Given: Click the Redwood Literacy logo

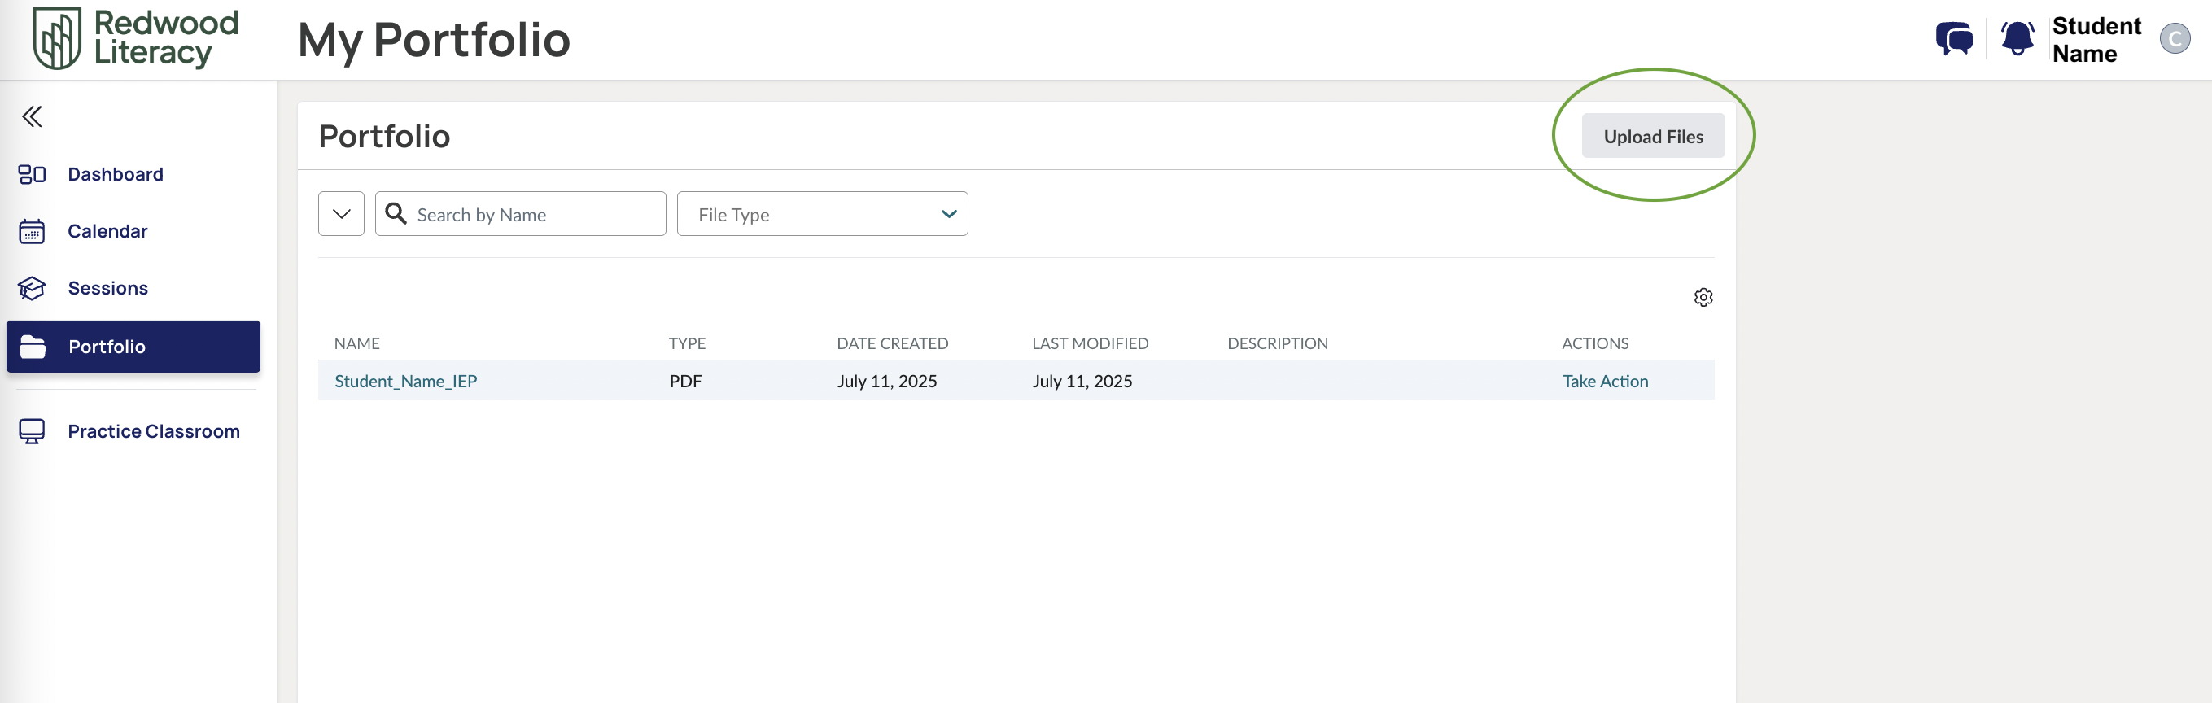Looking at the screenshot, I should tap(135, 38).
